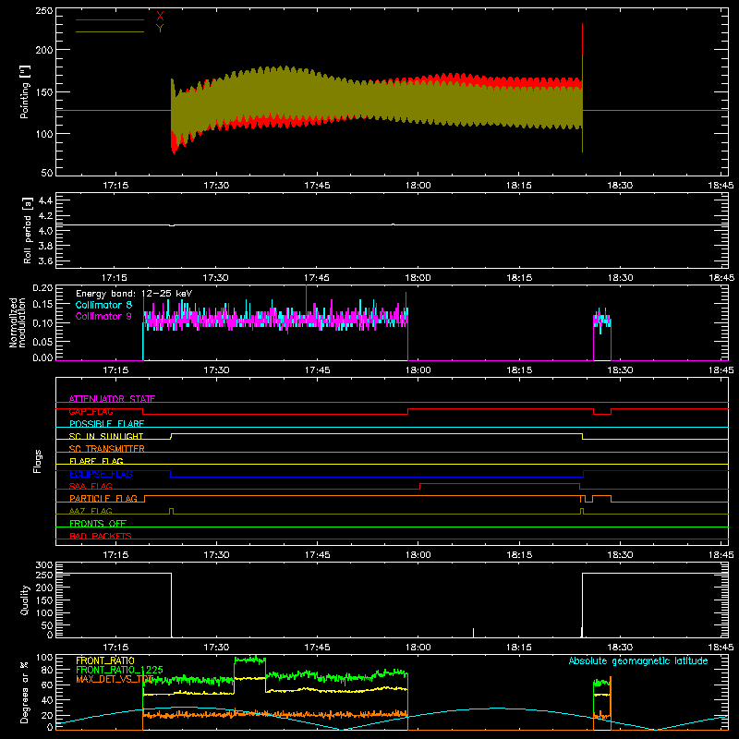Click 18:00 time label under the Pointing plot
Image resolution: width=739 pixels, height=739 pixels.
click(418, 186)
